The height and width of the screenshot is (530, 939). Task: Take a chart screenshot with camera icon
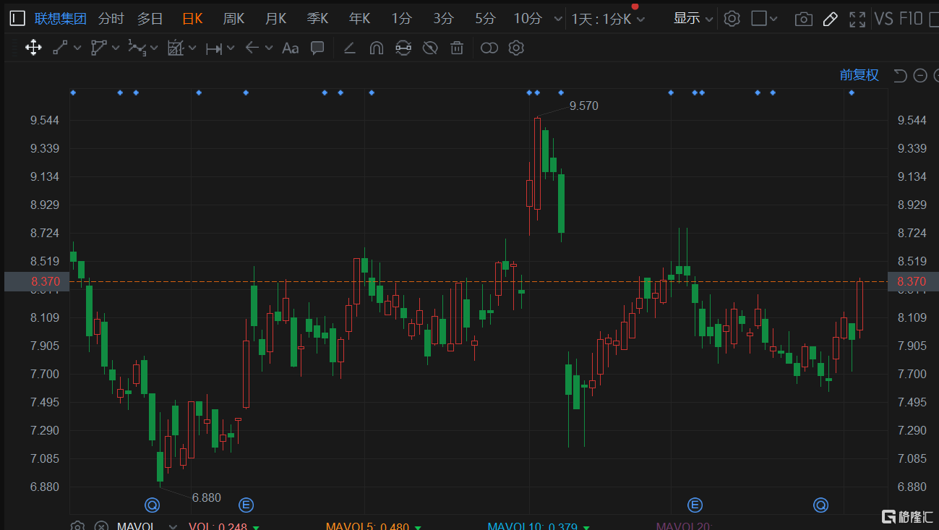tap(803, 19)
